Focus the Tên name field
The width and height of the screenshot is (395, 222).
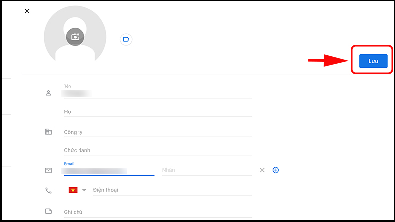[x=158, y=91]
